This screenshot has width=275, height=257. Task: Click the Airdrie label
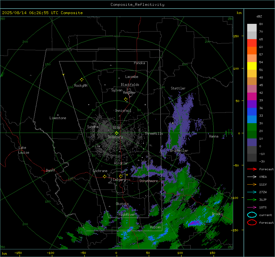120,163
